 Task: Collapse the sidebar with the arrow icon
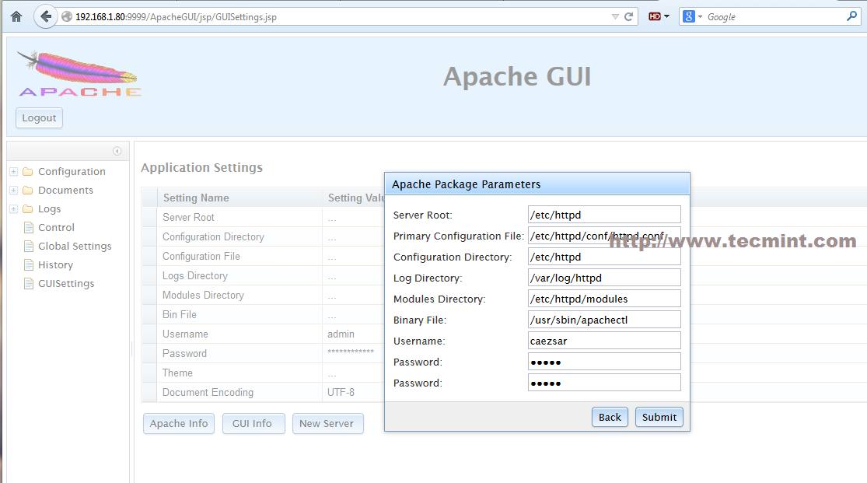tap(117, 151)
